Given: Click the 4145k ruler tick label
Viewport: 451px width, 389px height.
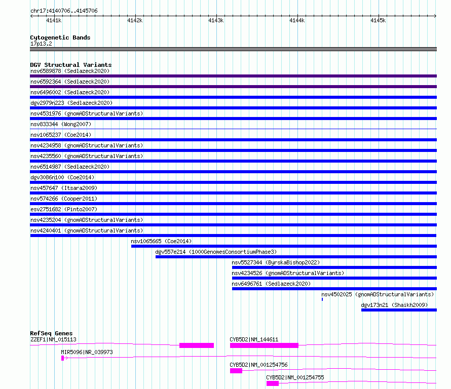Looking at the screenshot, I should point(378,20).
